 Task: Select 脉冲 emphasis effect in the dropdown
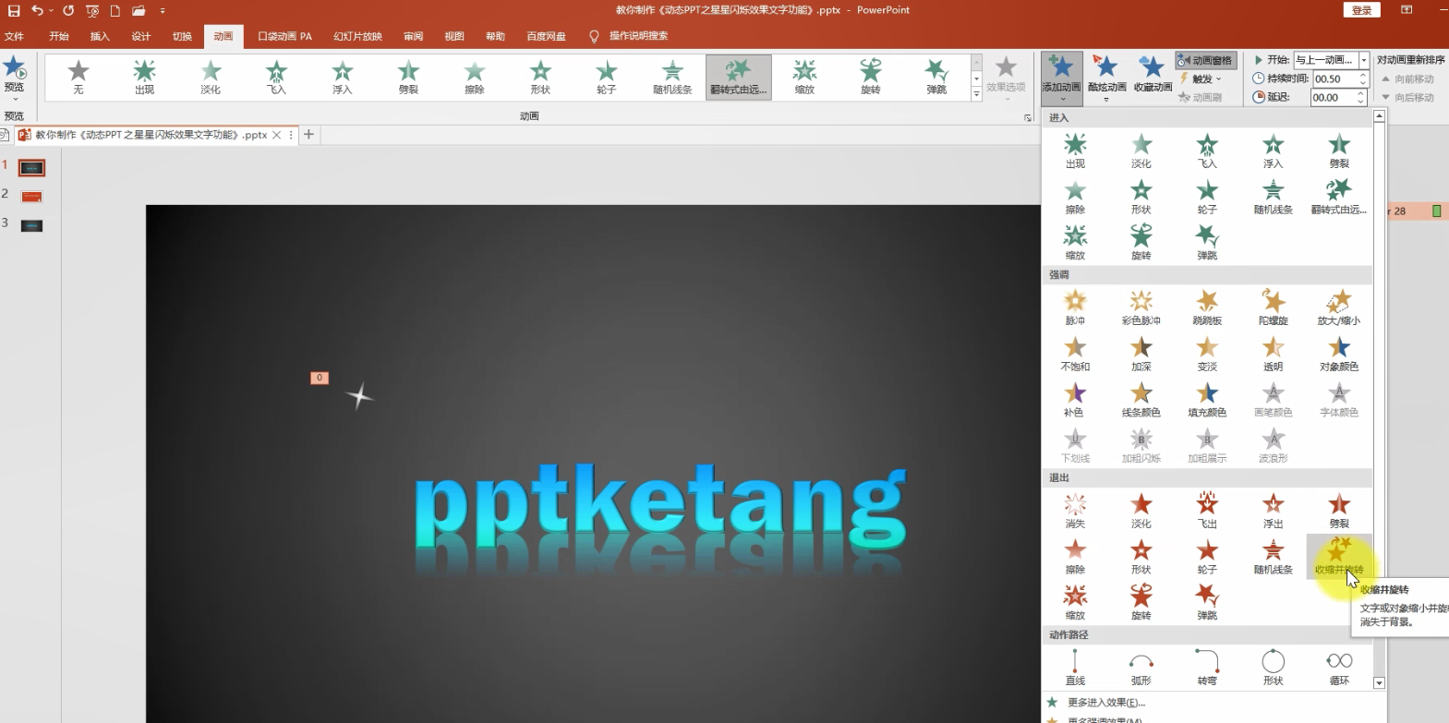tap(1075, 307)
